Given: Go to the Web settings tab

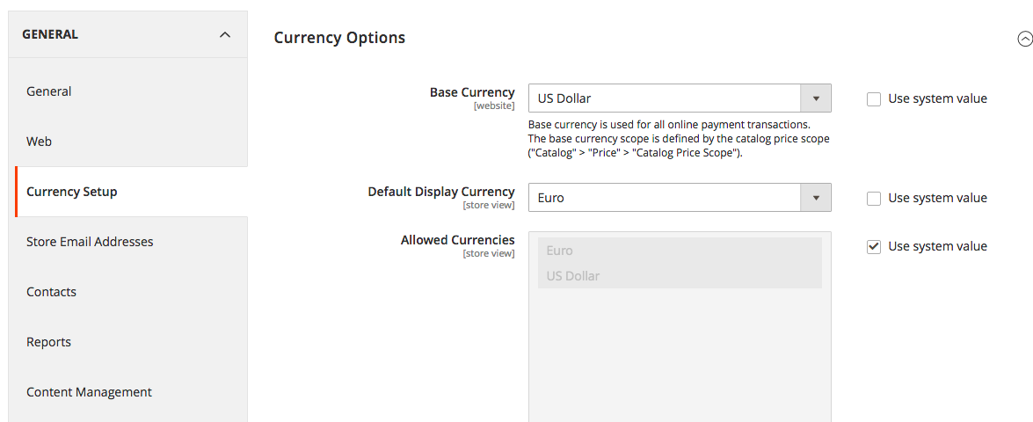Looking at the screenshot, I should pyautogui.click(x=40, y=142).
